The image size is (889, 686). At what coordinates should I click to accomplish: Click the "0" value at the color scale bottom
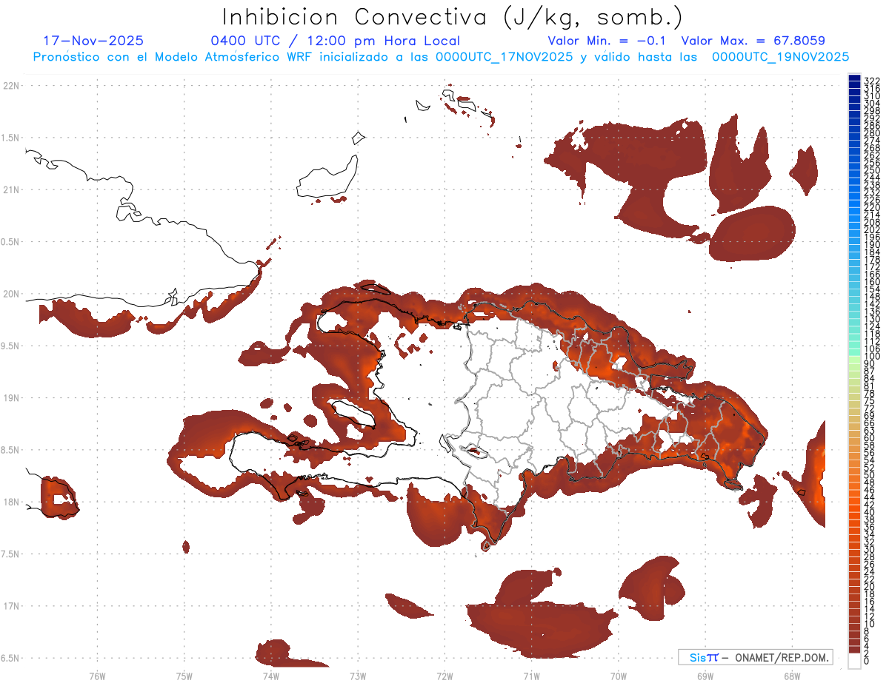[x=867, y=659]
